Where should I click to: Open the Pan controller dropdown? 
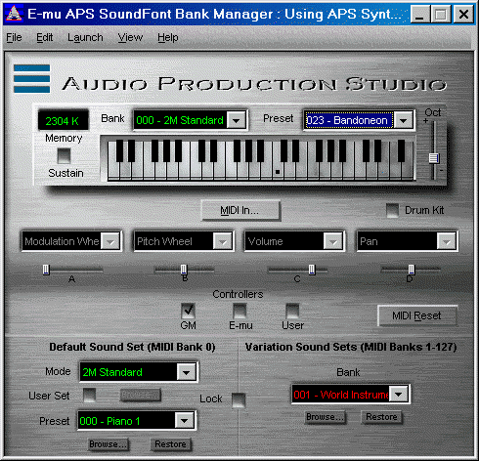coord(446,241)
